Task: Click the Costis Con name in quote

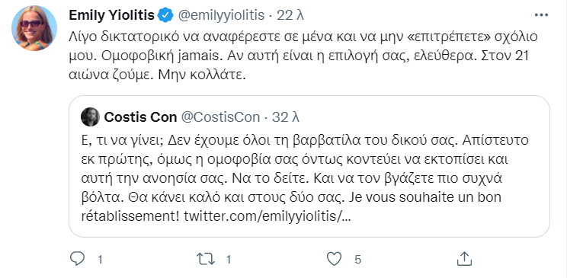Action: click(x=140, y=117)
